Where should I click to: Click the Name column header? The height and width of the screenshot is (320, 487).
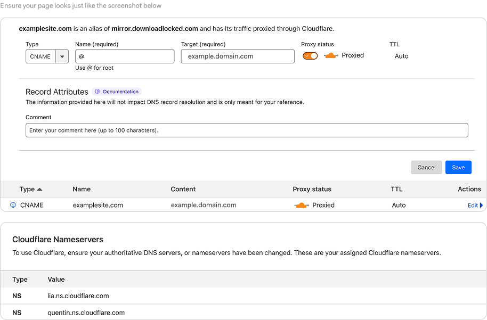[x=82, y=189]
